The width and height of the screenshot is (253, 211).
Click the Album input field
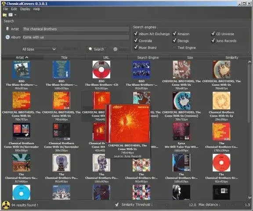[x=76, y=37]
